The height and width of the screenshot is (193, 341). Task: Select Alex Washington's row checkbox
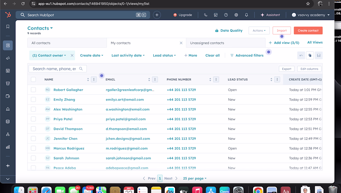tap(33, 109)
